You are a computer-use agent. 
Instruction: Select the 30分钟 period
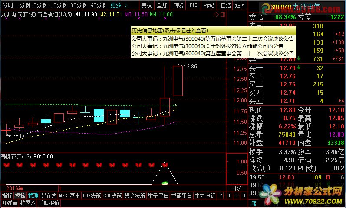[x=79, y=5]
